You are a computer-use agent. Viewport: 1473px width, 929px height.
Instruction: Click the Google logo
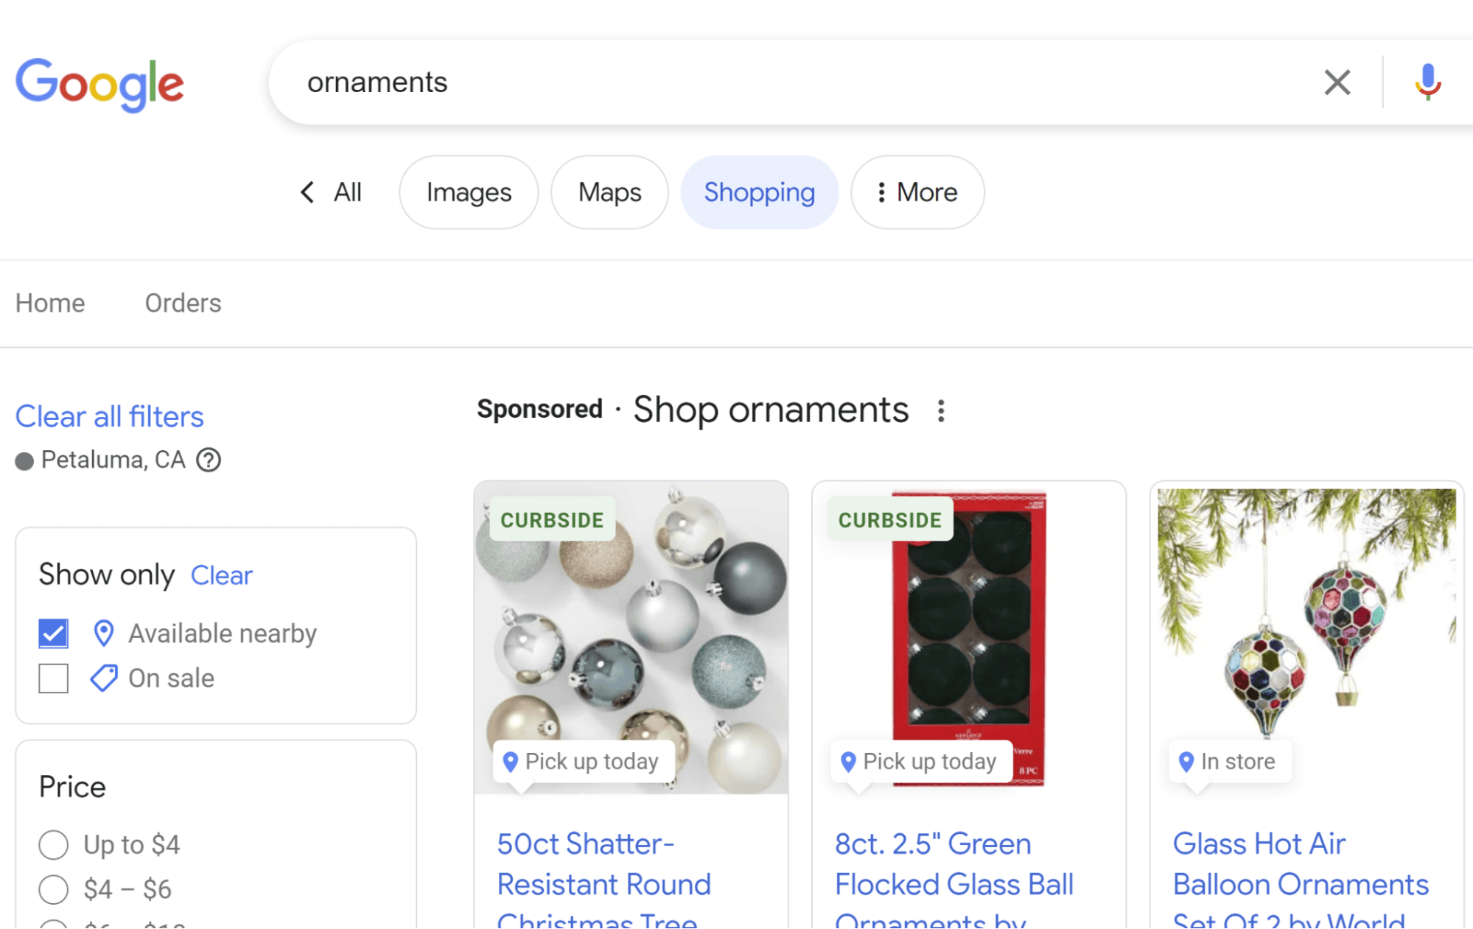pyautogui.click(x=99, y=84)
